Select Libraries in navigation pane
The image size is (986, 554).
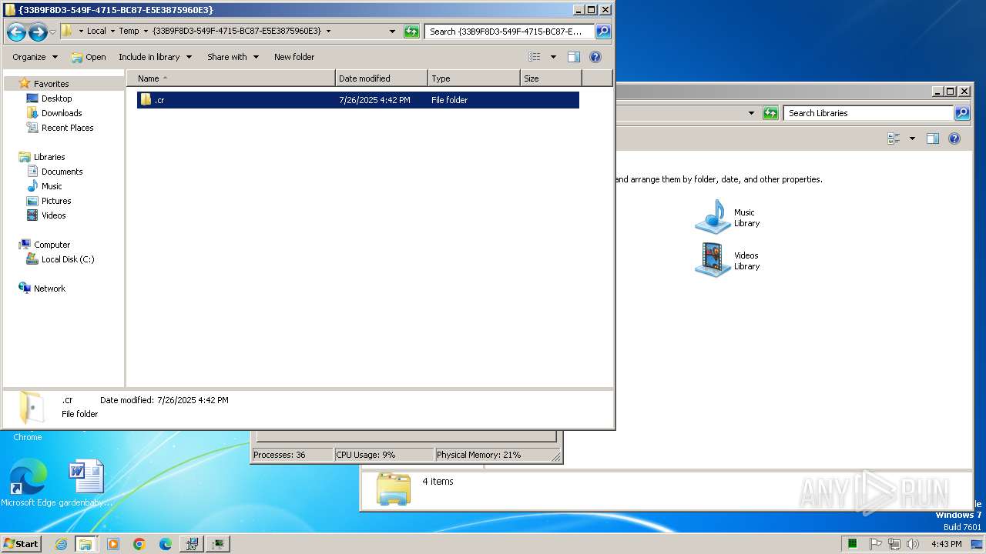(x=49, y=157)
